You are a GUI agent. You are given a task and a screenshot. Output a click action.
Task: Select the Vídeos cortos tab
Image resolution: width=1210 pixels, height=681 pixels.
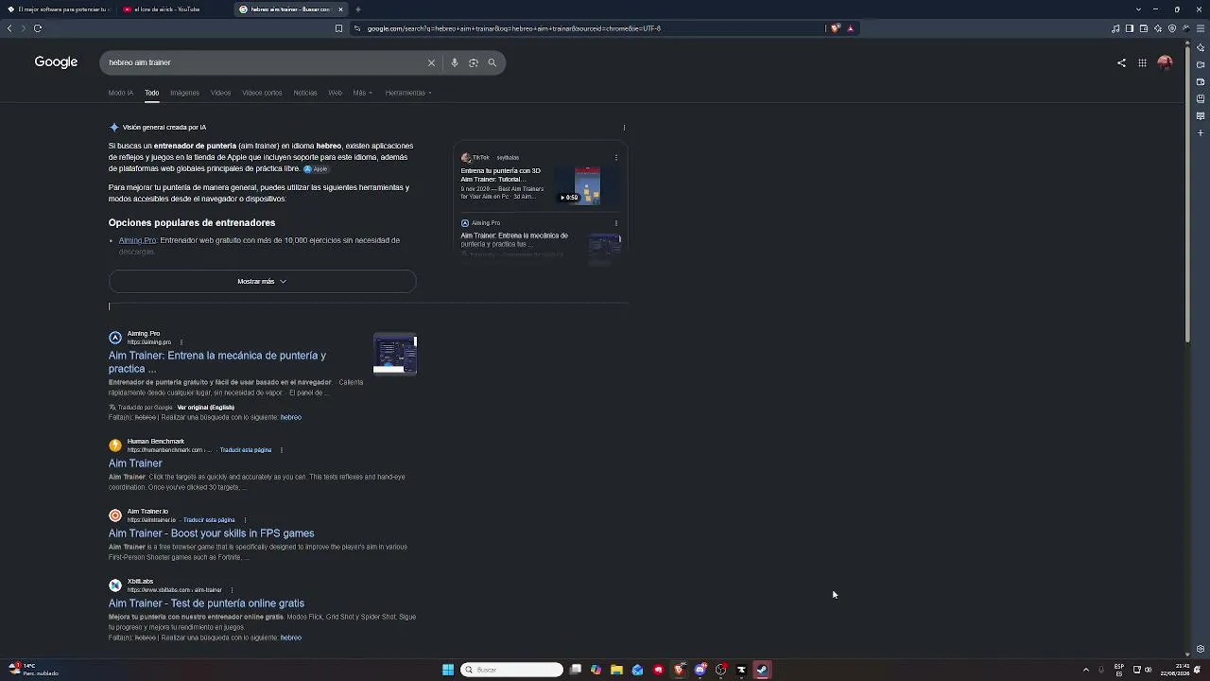tap(262, 93)
